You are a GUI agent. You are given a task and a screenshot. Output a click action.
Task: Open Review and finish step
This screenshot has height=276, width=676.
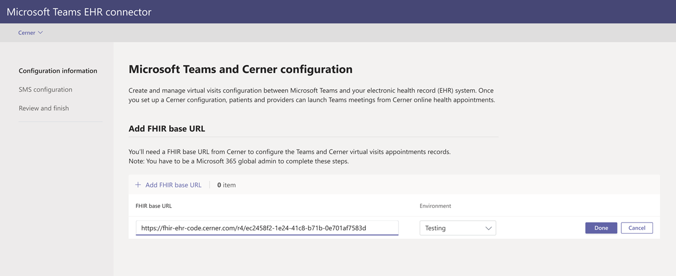[x=44, y=108]
